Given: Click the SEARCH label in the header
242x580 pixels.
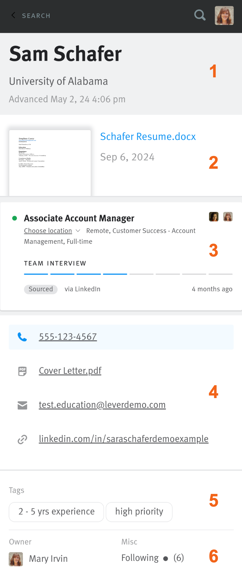Looking at the screenshot, I should (x=36, y=15).
